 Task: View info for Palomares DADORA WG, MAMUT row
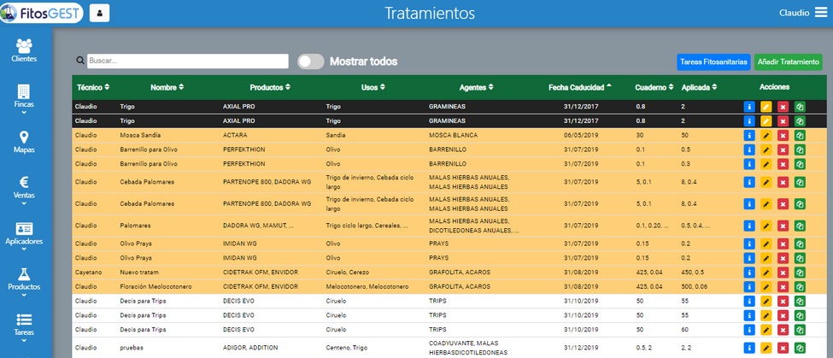pyautogui.click(x=749, y=226)
